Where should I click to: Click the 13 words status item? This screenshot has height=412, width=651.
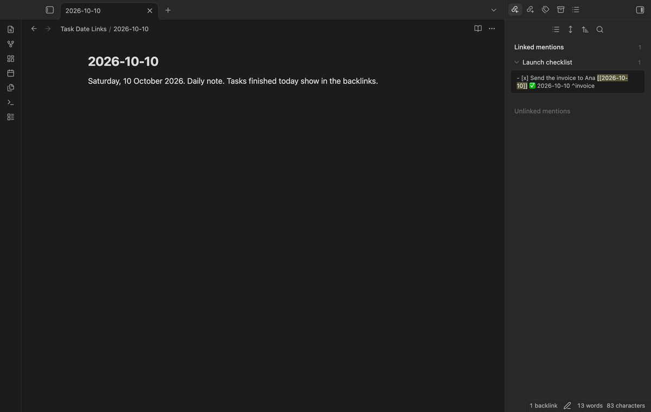590,405
